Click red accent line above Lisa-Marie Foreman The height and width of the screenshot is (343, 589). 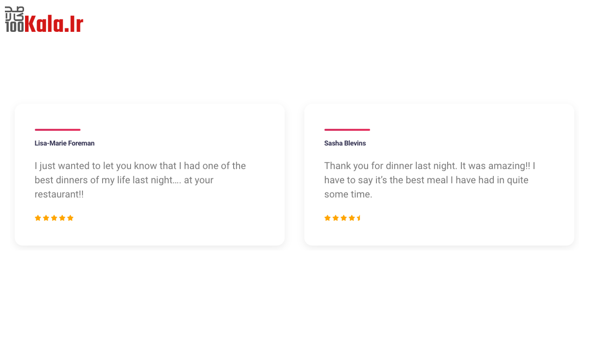click(x=57, y=130)
